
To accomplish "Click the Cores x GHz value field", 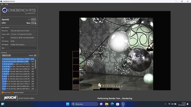I will pos(23,34).
